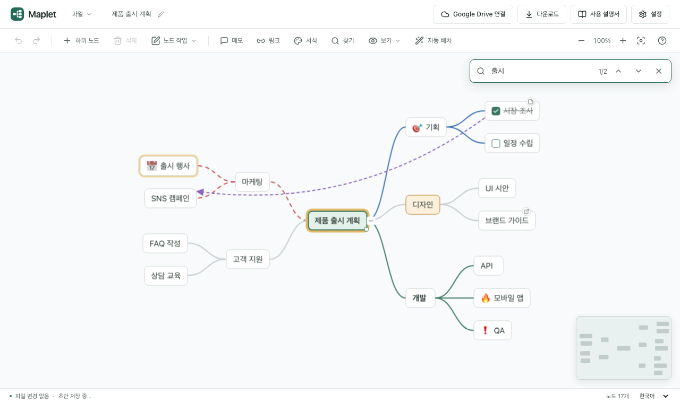The width and height of the screenshot is (680, 403).
Task: Expand the 노드 작업 dropdown
Action: click(174, 41)
